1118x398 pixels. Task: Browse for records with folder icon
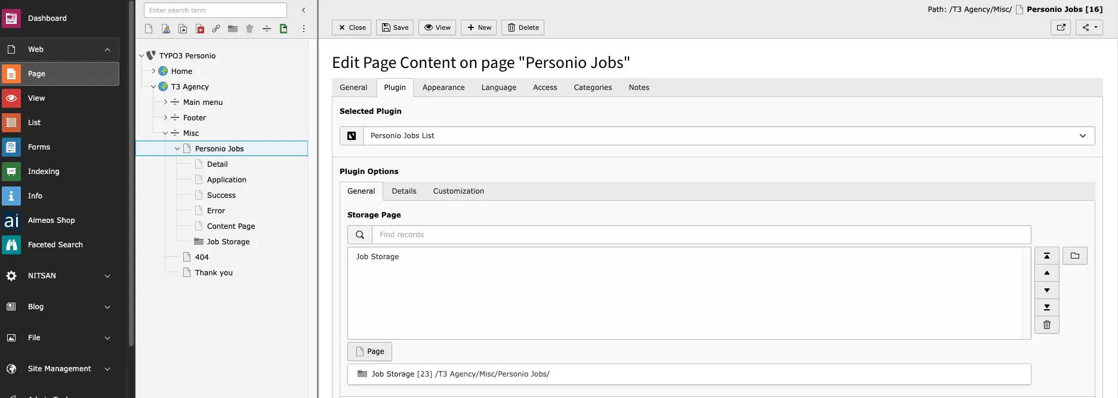pyautogui.click(x=1074, y=256)
